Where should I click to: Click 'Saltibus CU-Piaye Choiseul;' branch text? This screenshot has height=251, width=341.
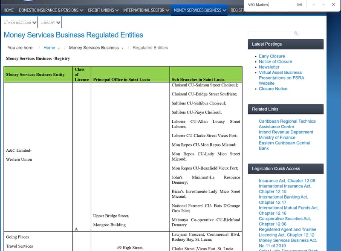point(197,112)
